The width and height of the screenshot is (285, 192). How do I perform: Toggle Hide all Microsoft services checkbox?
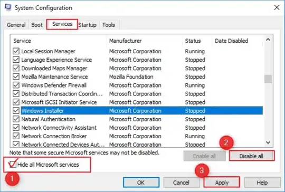[13, 165]
